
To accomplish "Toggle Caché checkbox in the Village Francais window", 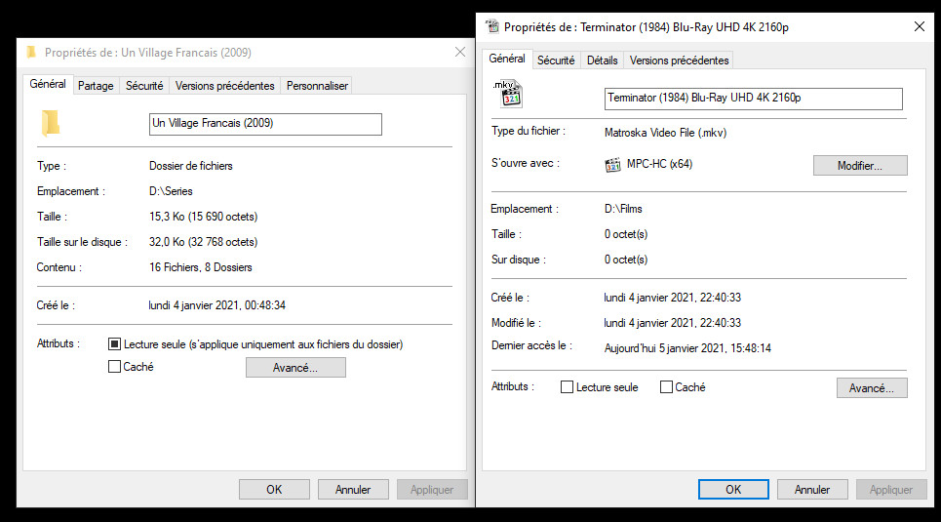I will pyautogui.click(x=114, y=367).
